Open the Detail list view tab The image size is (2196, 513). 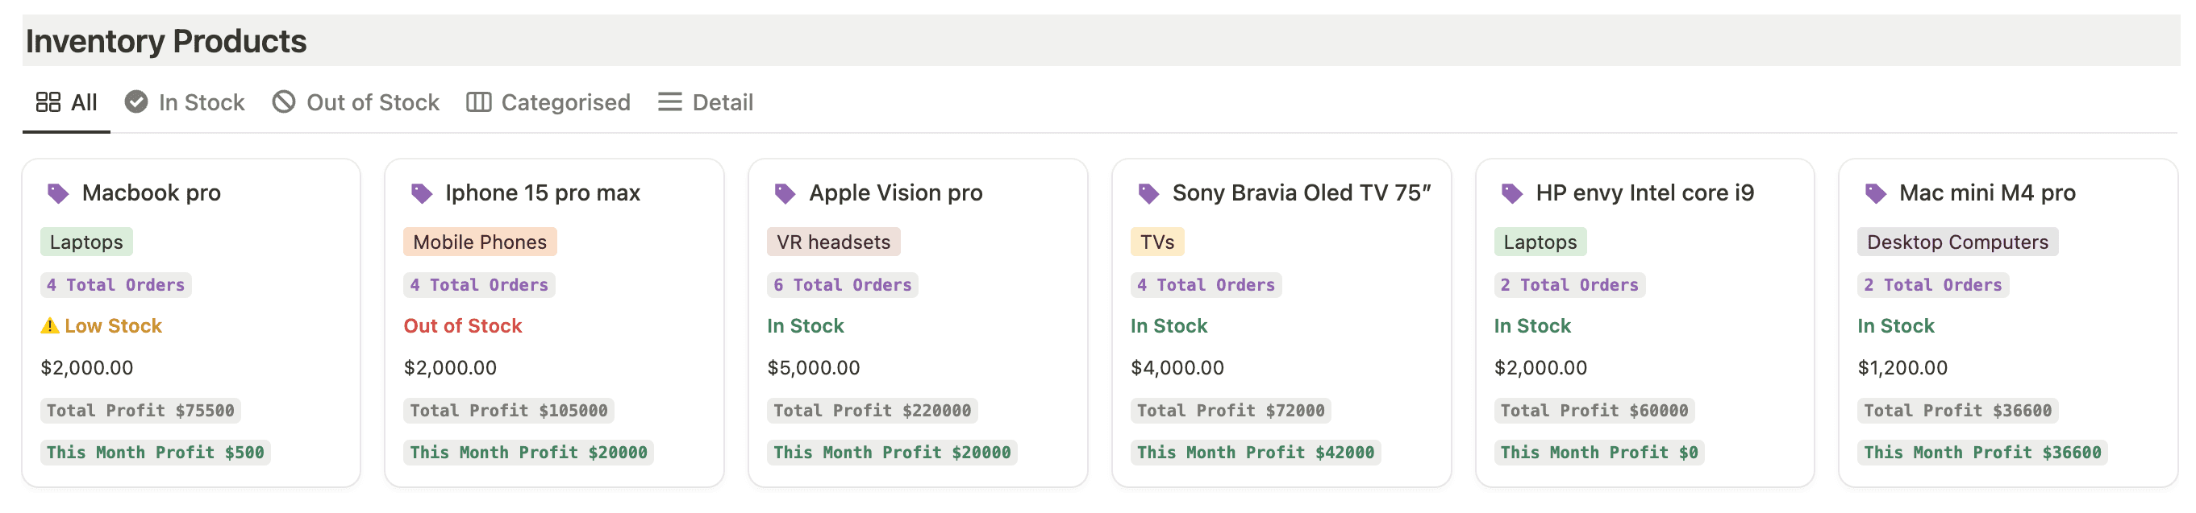pos(706,102)
